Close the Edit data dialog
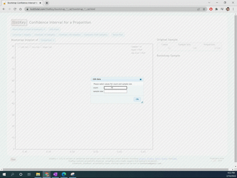The image size is (237, 178). click(x=141, y=80)
